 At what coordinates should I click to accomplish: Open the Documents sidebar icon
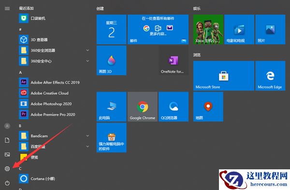point(7,140)
